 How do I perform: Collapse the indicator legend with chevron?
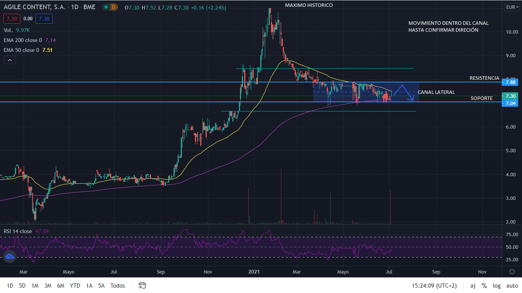click(x=10, y=60)
